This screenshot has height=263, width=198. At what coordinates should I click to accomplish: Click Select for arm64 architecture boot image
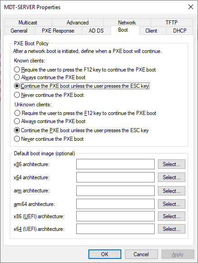[171, 204]
